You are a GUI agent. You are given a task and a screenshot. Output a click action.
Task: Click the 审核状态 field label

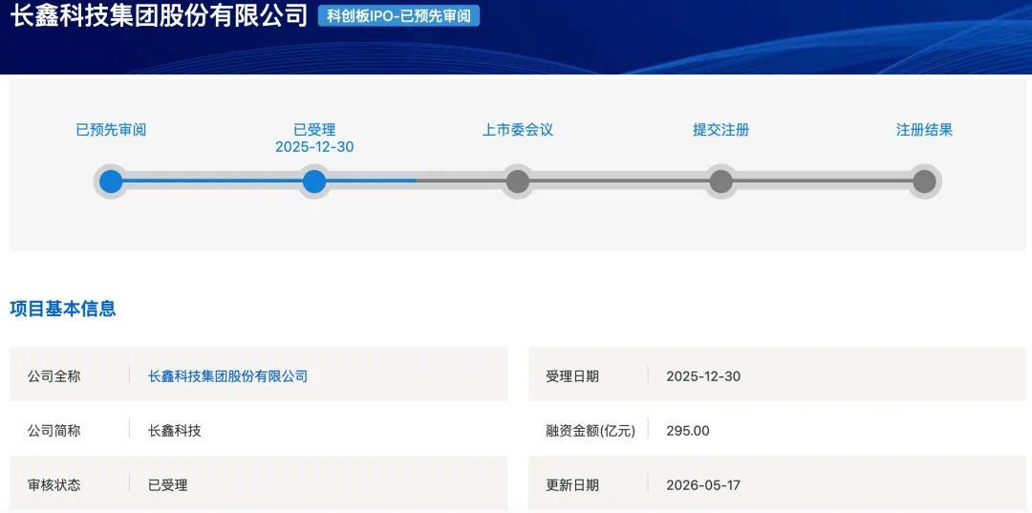click(54, 485)
